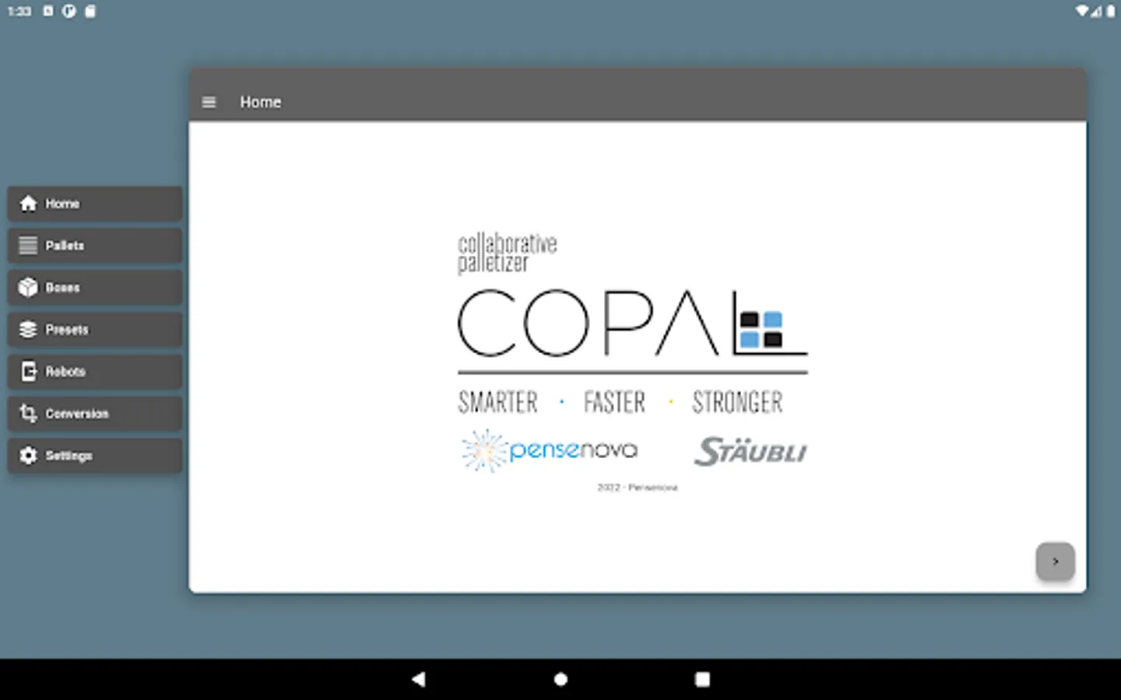This screenshot has height=700, width=1121.
Task: Click the Home title in the header
Action: coord(260,102)
